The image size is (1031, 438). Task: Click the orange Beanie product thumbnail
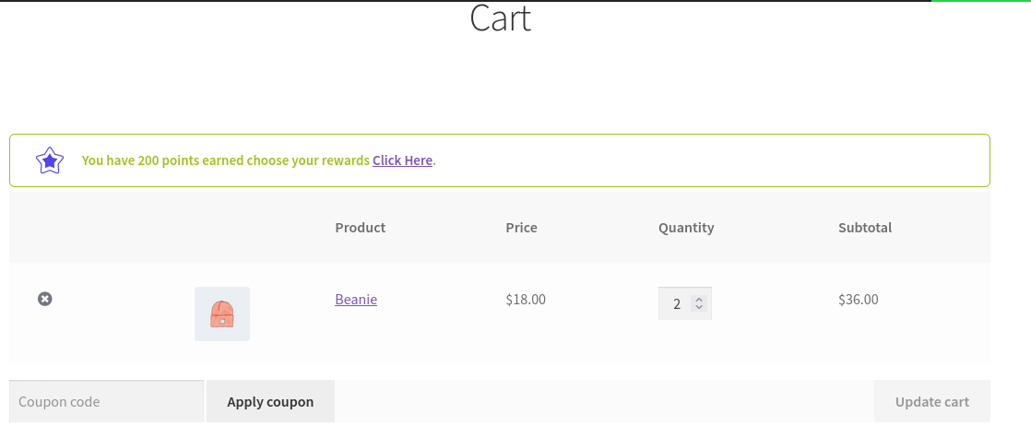coord(222,314)
